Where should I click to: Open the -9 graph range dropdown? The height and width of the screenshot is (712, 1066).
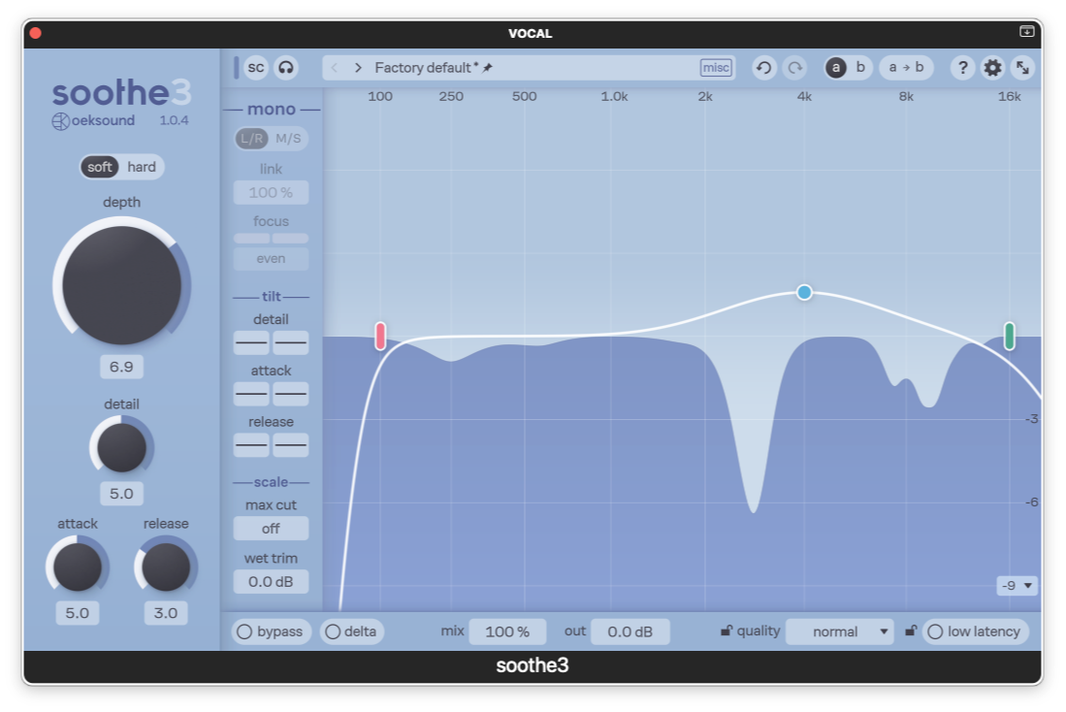1018,585
